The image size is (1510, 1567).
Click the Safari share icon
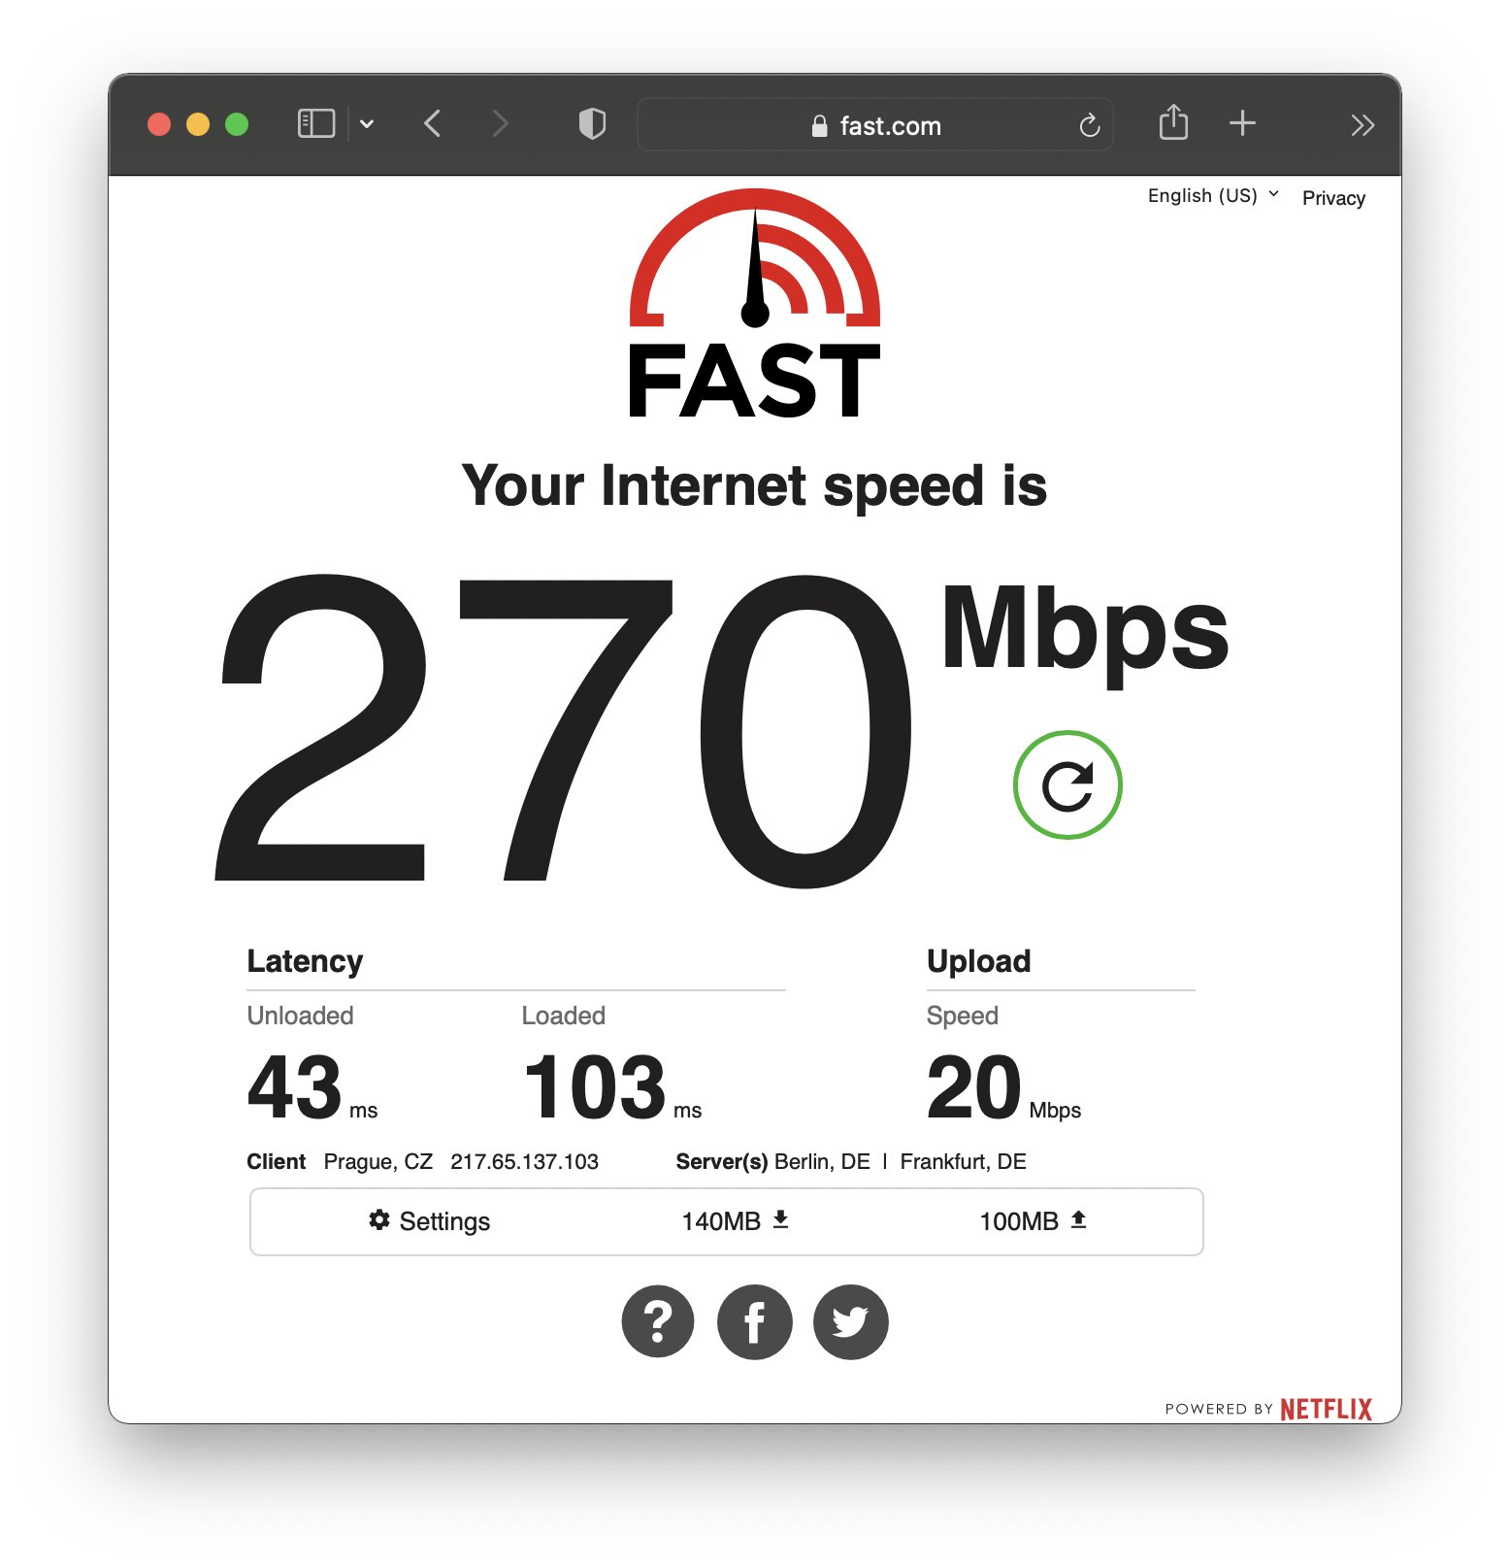click(1173, 123)
